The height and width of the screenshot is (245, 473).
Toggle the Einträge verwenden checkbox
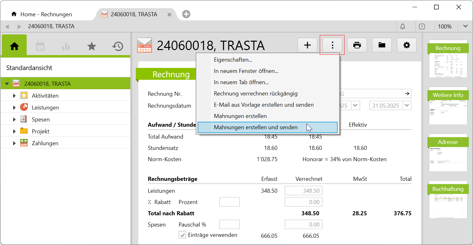(182, 235)
